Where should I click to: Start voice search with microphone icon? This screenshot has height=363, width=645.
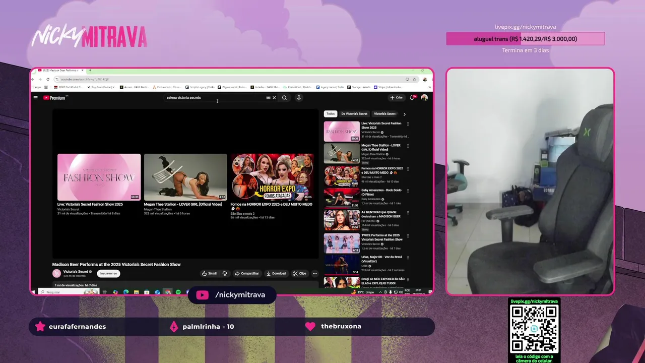coord(298,98)
